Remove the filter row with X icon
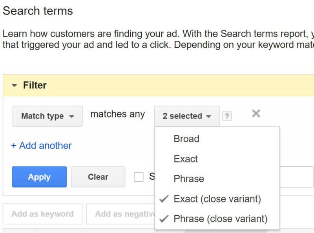 tap(256, 114)
